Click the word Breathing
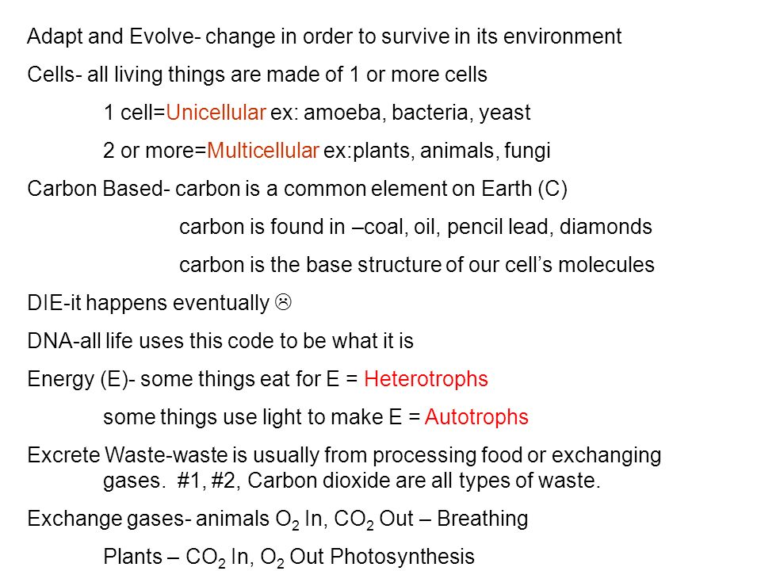This screenshot has height=571, width=761. (483, 519)
